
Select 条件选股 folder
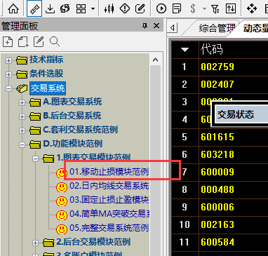click(x=46, y=74)
